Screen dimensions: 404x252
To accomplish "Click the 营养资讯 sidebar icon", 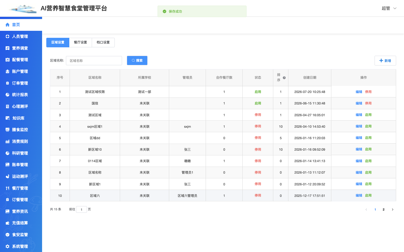I will (8, 211).
